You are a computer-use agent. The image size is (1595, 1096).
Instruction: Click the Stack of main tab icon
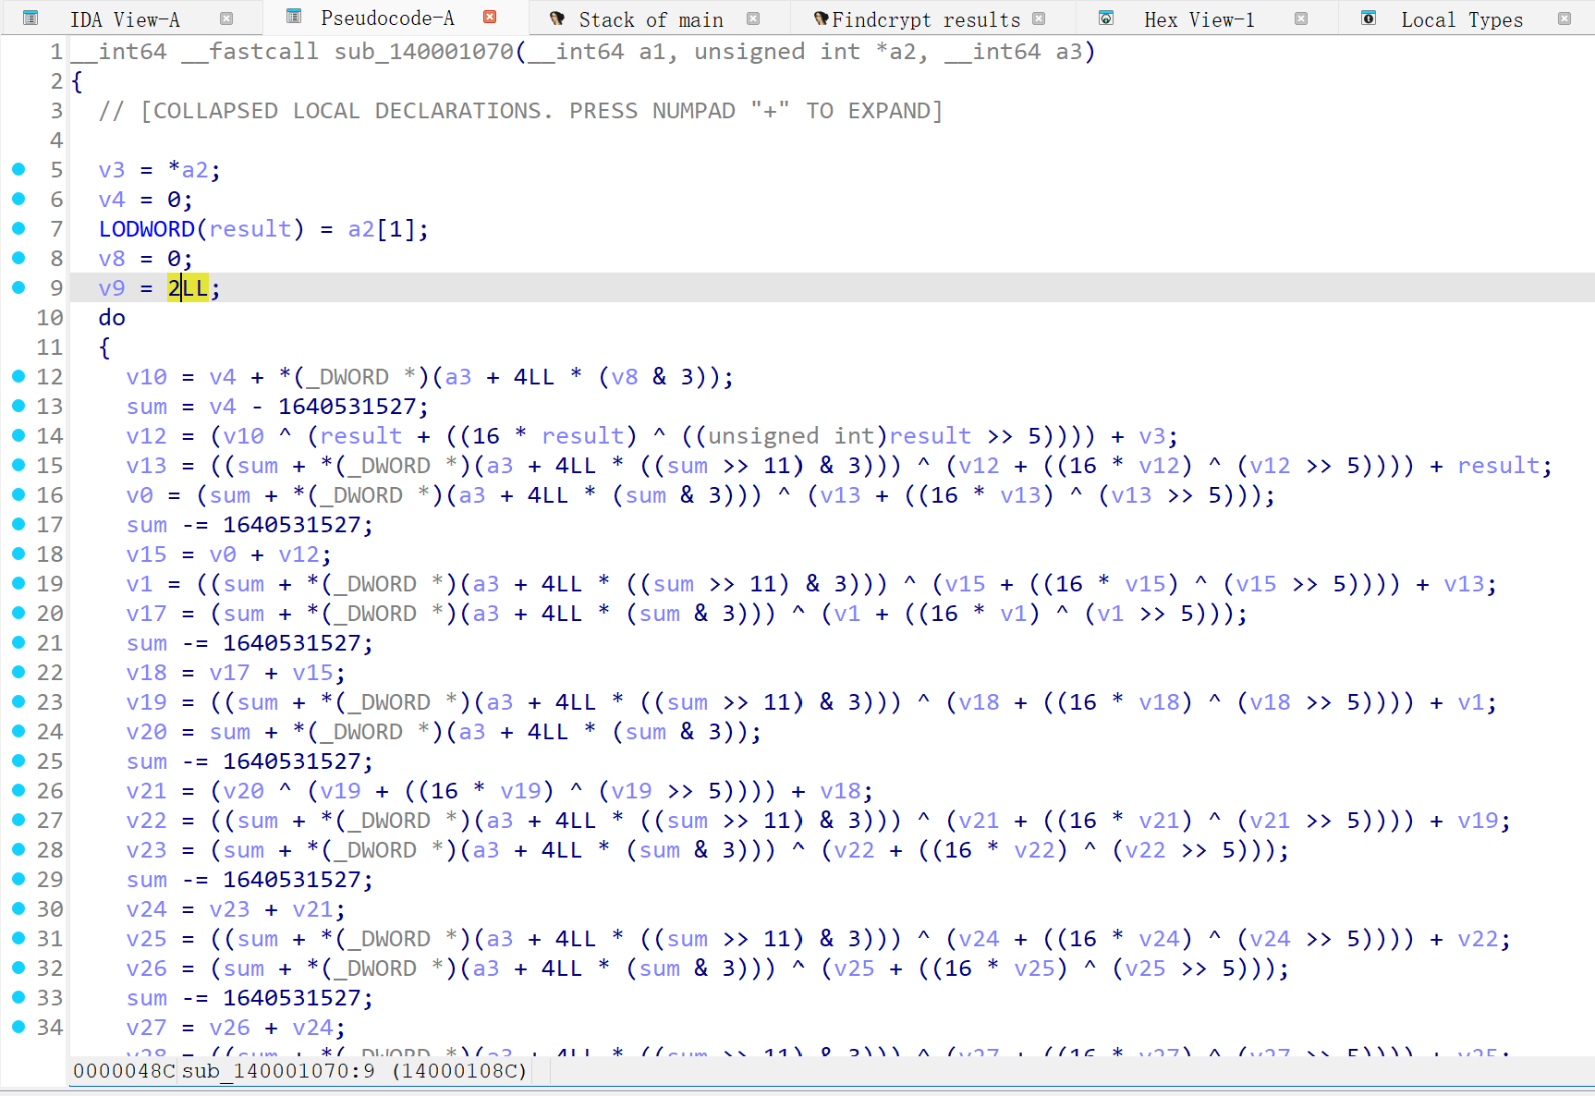coord(556,18)
